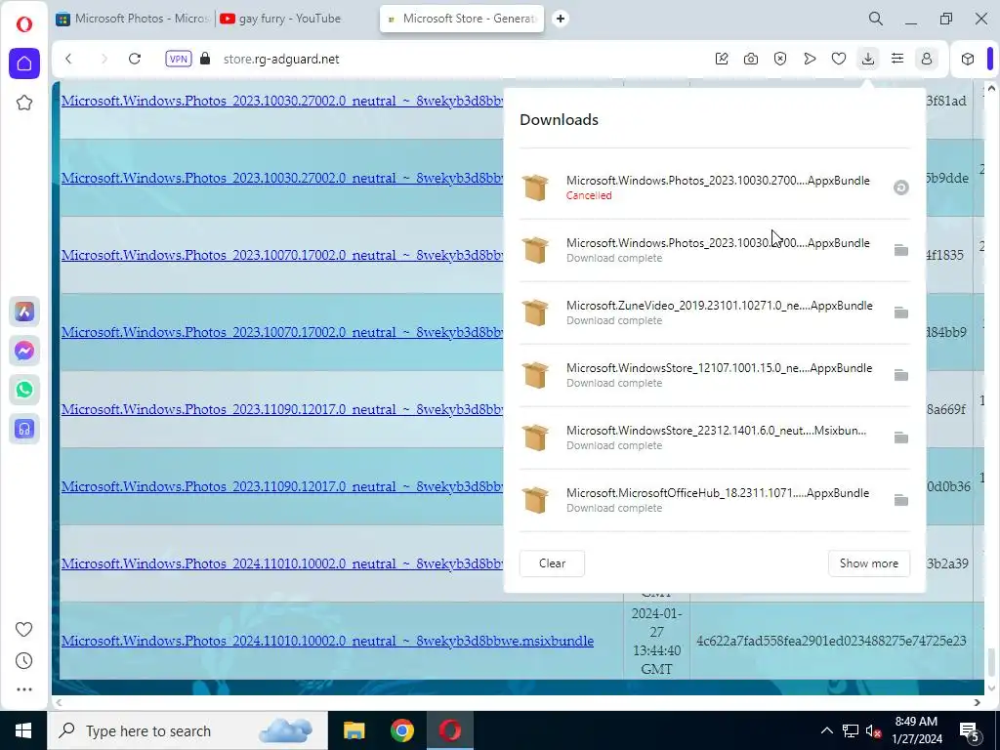Open the Photos_2024.11010.10002.0 msixbundle link
Viewport: 1000px width, 750px height.
(x=327, y=641)
